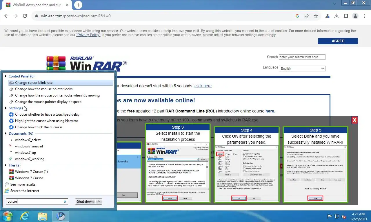This screenshot has width=371, height=222.
Task: Open Windows Start orb
Action: [7, 216]
